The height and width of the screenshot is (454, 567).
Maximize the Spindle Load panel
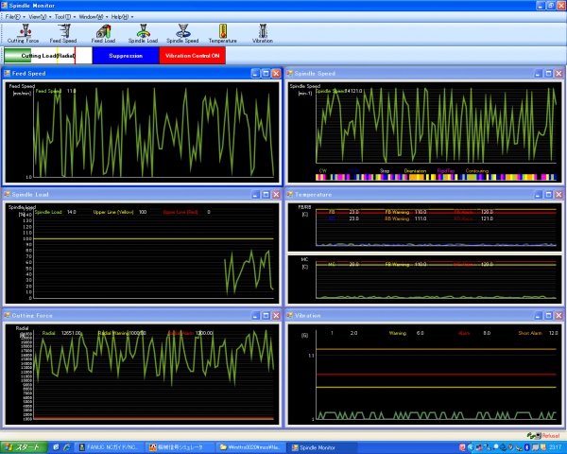click(266, 194)
